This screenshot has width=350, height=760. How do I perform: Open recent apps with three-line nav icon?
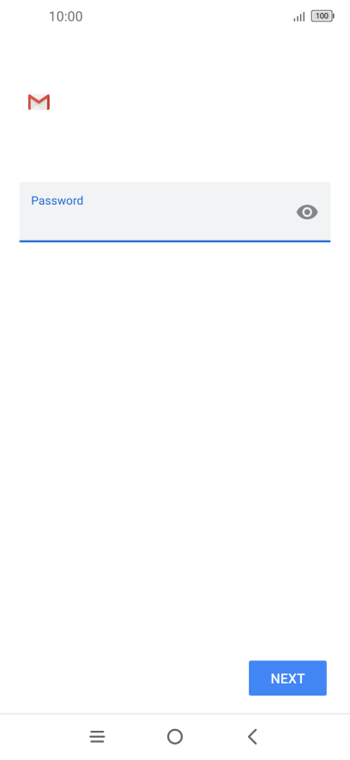(x=97, y=737)
